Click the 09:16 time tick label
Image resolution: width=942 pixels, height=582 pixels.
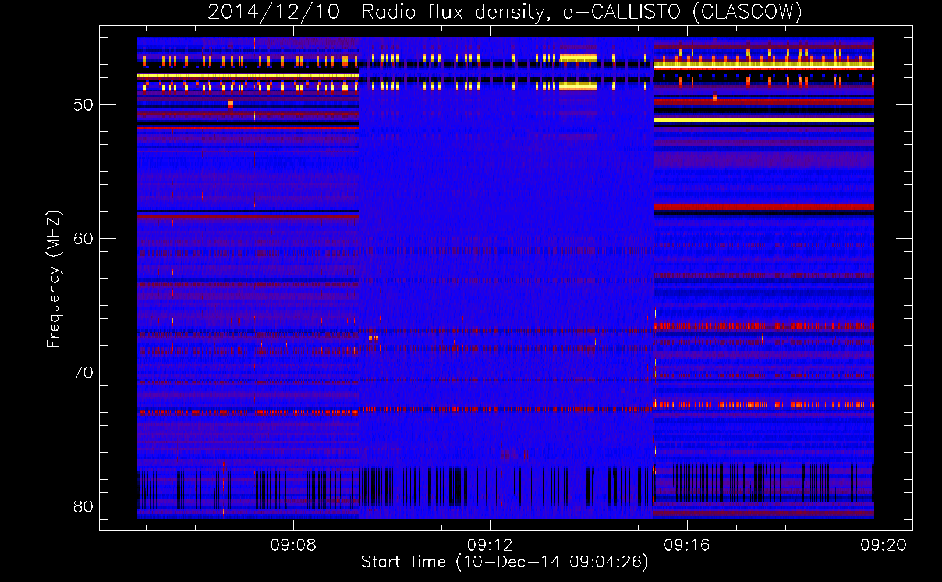point(687,545)
